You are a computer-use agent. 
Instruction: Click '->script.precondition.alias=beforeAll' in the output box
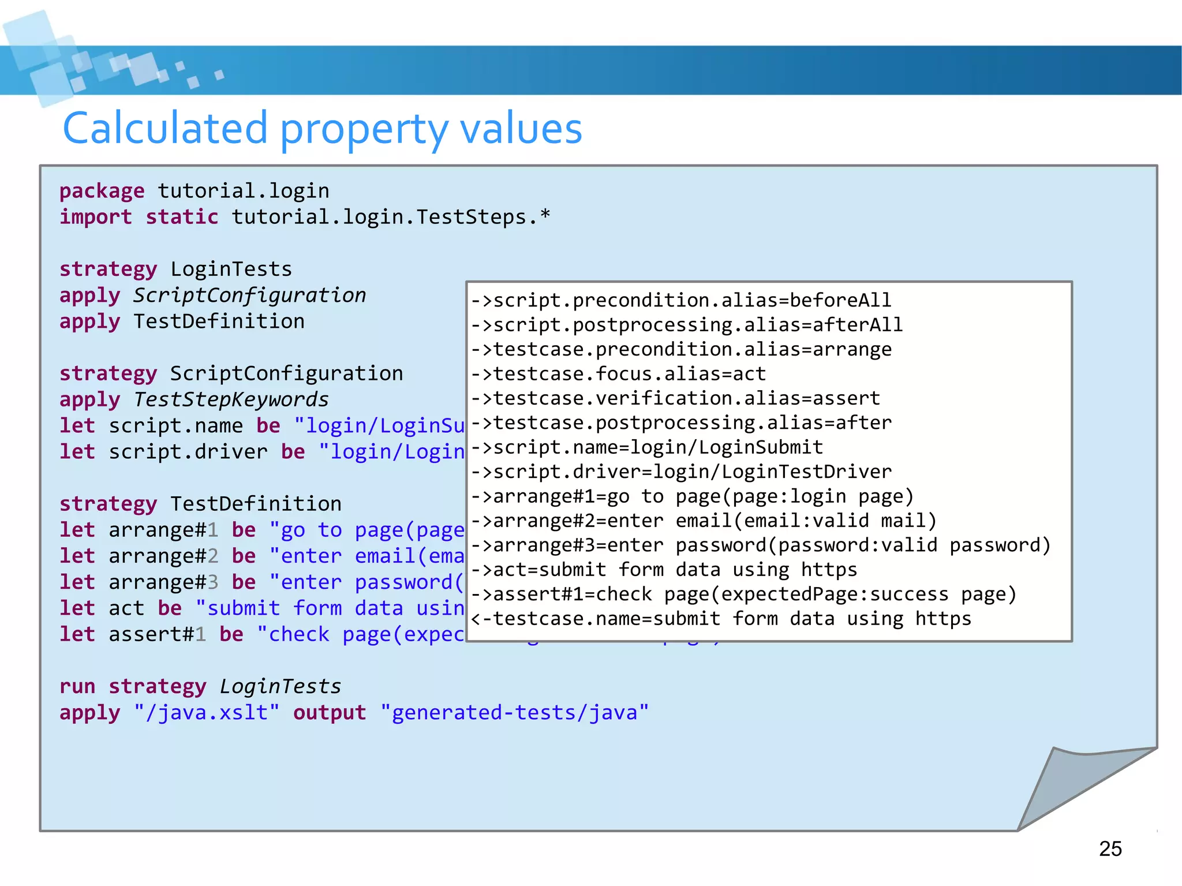click(681, 301)
